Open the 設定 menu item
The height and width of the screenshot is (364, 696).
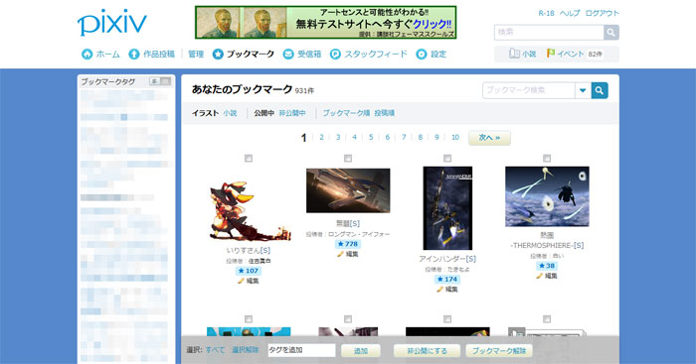tap(438, 54)
